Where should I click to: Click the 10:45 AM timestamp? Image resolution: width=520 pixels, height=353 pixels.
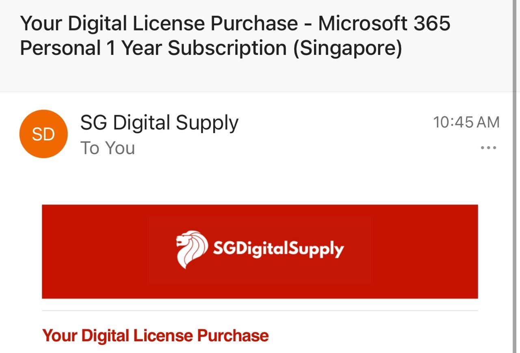pyautogui.click(x=466, y=122)
